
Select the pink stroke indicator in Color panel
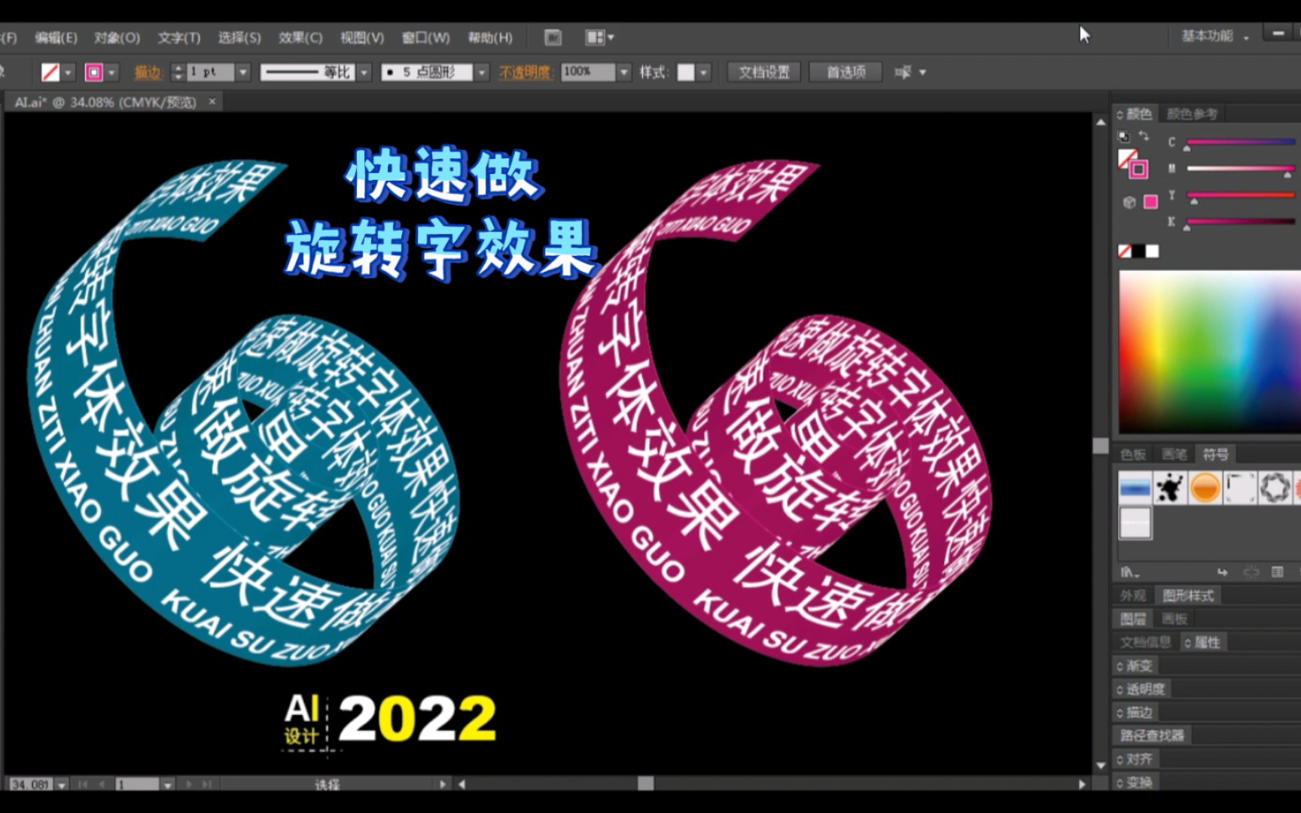1138,169
